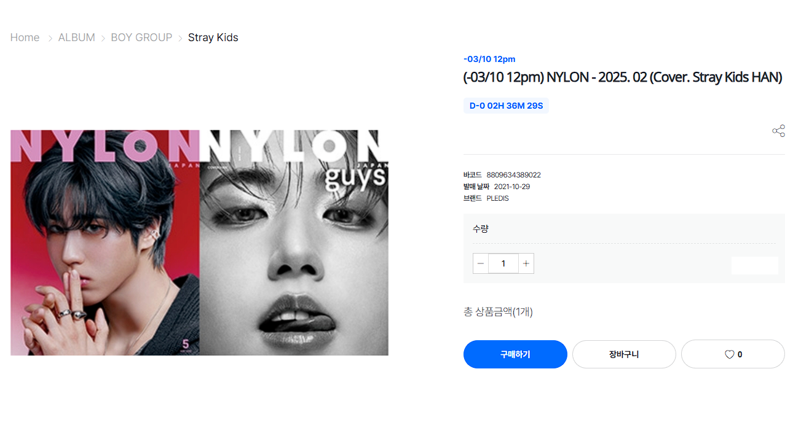Click the blue 구매하기 buy button
This screenshot has width=801, height=428.
click(515, 354)
